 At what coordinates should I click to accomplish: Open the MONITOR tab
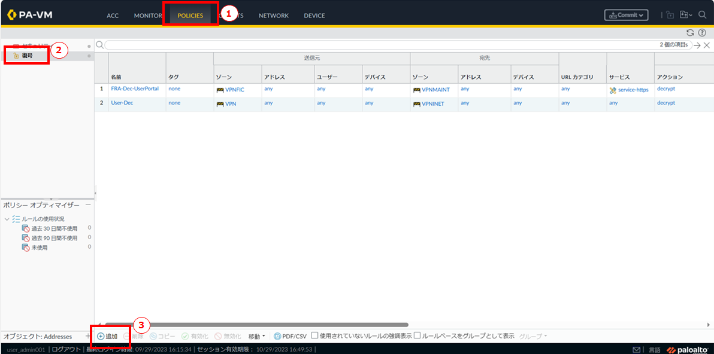(148, 16)
